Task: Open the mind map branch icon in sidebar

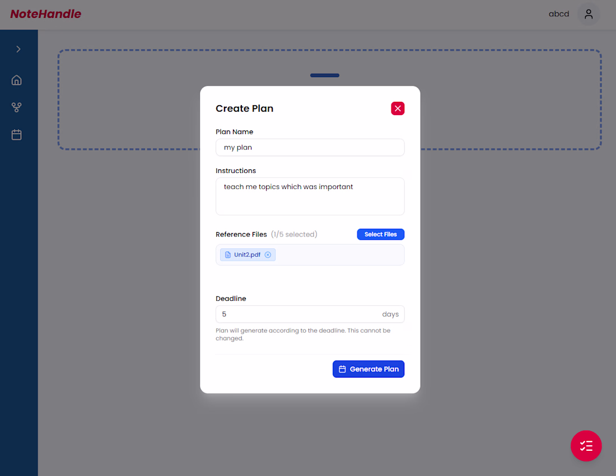Action: click(16, 107)
